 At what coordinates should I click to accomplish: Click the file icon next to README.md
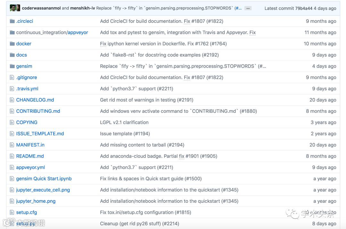point(12,156)
